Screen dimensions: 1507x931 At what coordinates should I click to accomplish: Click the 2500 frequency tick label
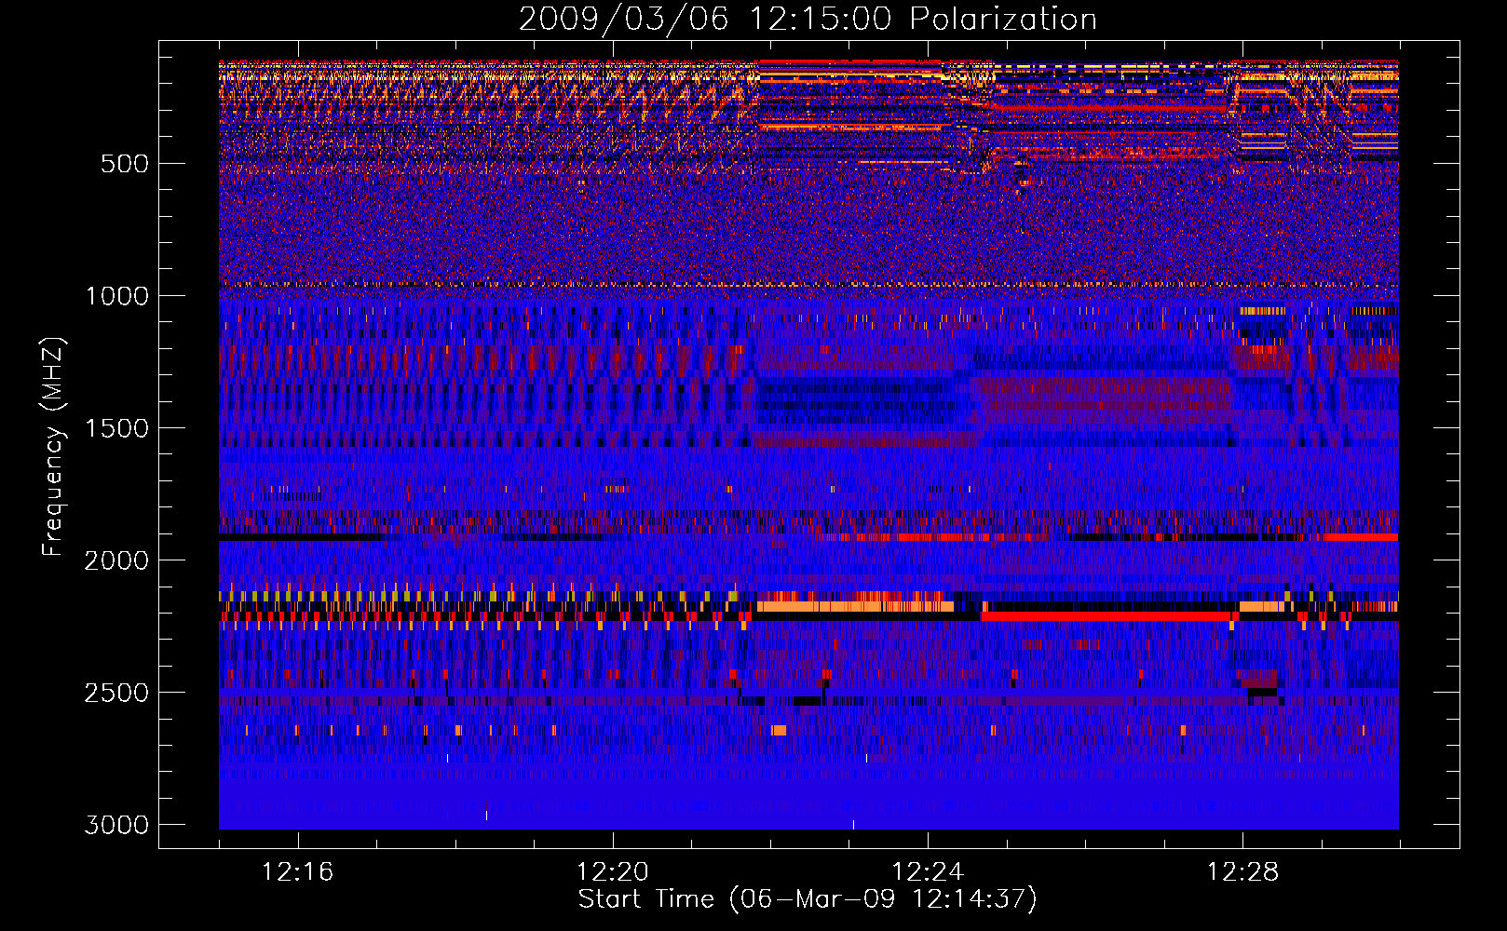pyautogui.click(x=116, y=693)
